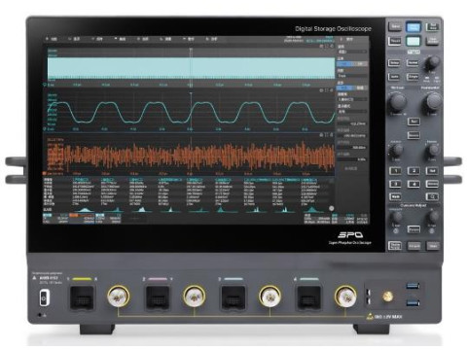Click channel 2 BNC input connector
The width and height of the screenshot is (467, 350).
pos(194,297)
